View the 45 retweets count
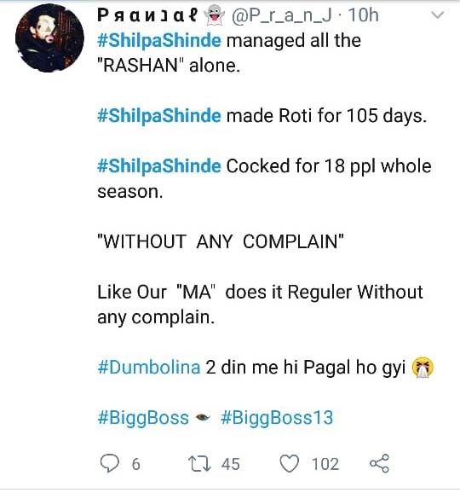 [231, 464]
